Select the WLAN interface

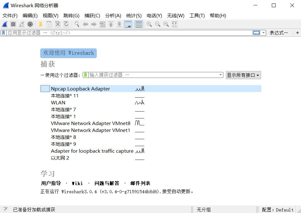pos(151,102)
